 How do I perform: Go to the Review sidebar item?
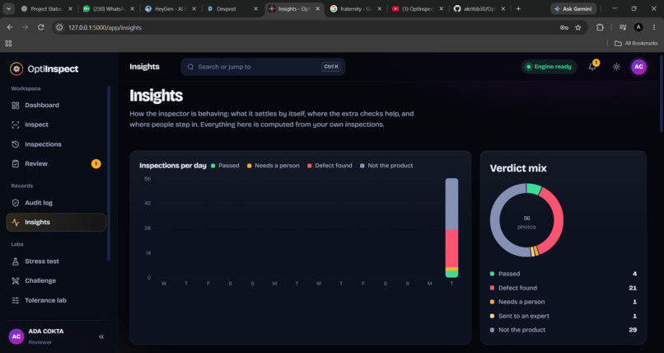click(56, 163)
